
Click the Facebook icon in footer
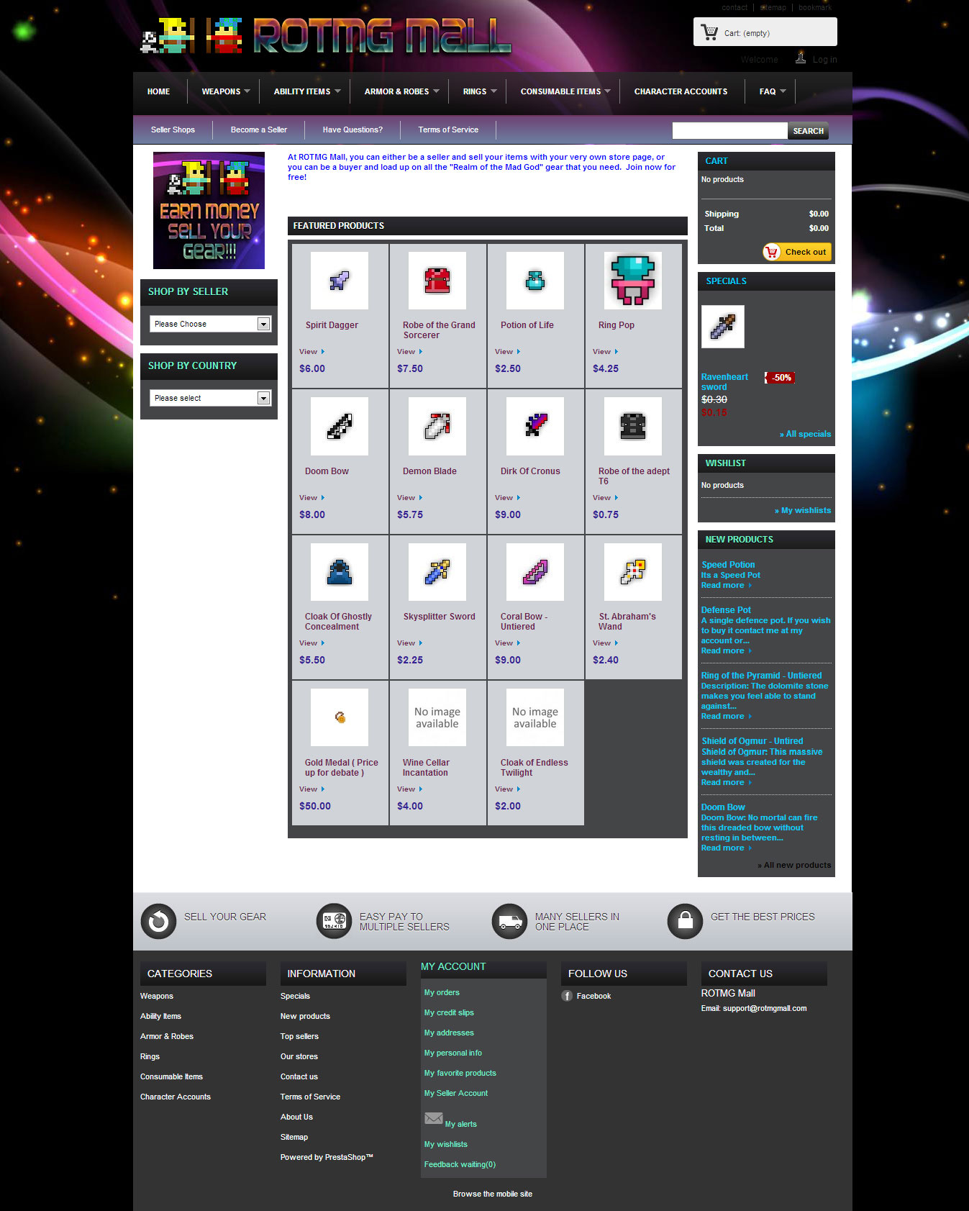(x=567, y=996)
